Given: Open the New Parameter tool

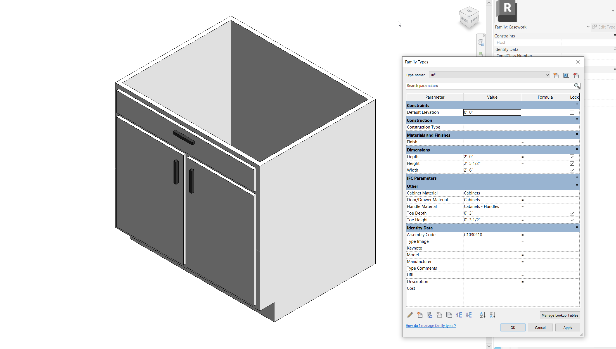Looking at the screenshot, I should point(420,315).
